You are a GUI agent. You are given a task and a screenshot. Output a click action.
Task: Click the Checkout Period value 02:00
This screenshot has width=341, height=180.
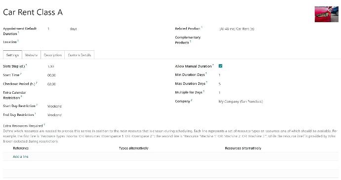tap(51, 84)
